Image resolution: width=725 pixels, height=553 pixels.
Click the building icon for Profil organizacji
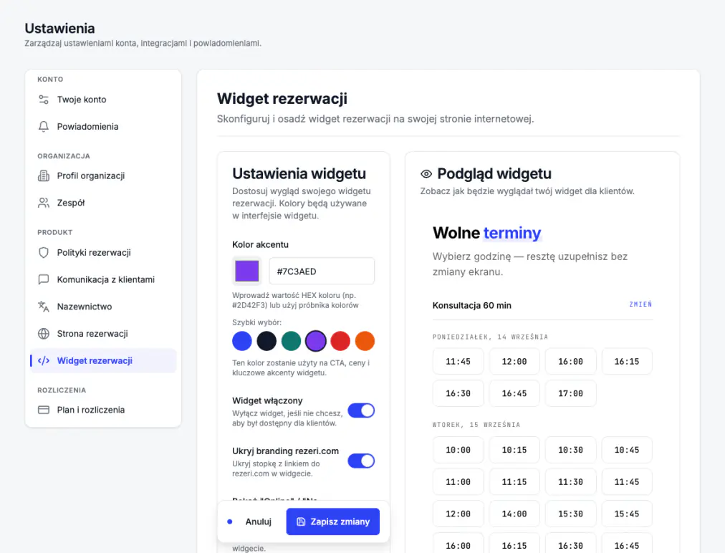pos(44,175)
